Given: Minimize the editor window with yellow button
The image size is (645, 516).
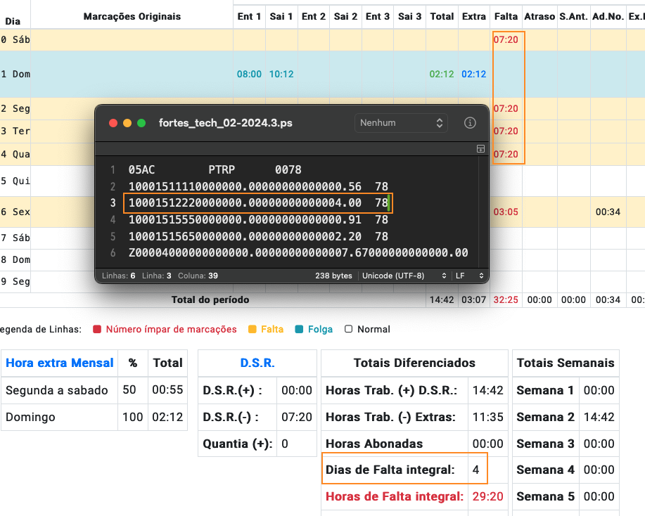Looking at the screenshot, I should tap(127, 123).
